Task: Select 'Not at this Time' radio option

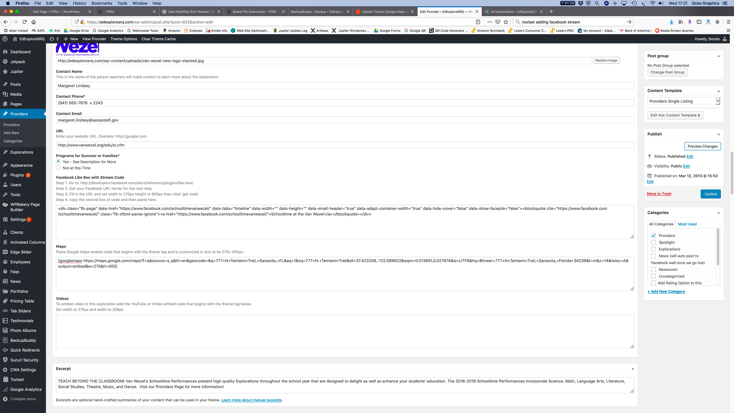Action: [58, 168]
